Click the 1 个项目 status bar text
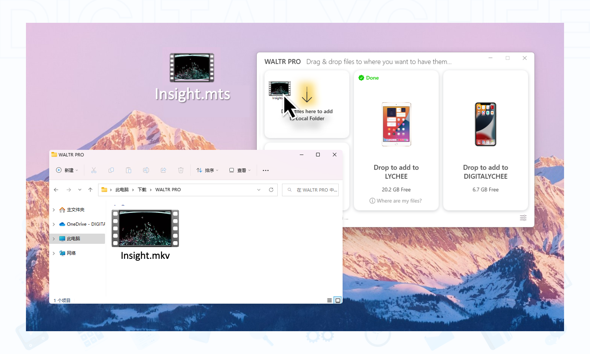The width and height of the screenshot is (590, 354). pos(62,301)
